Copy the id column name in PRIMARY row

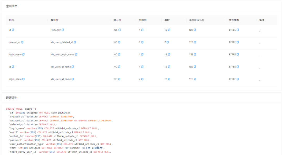click(x=13, y=30)
